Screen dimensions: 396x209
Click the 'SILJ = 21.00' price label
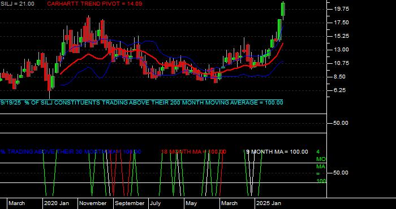(x=18, y=4)
